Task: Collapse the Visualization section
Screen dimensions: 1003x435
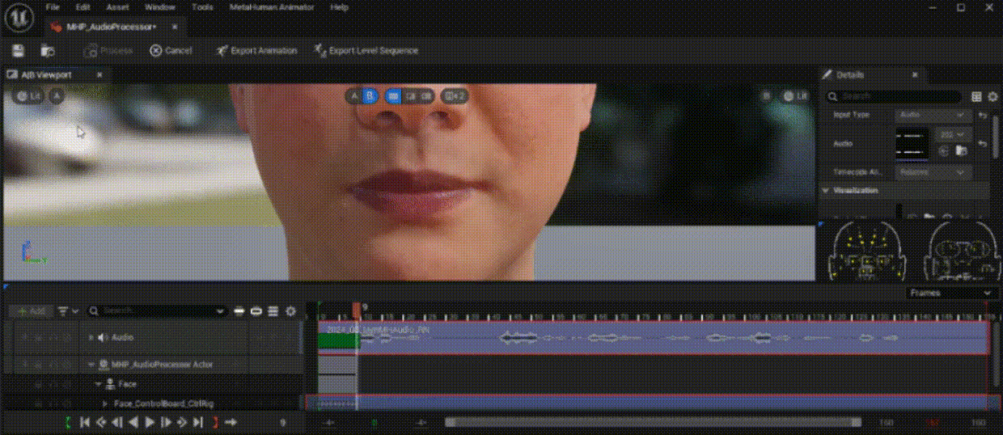Action: coord(827,191)
